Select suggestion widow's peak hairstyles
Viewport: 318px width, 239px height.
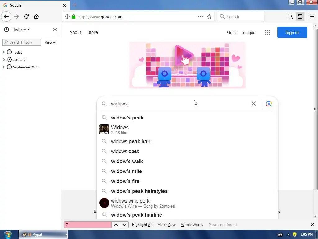pyautogui.click(x=187, y=191)
